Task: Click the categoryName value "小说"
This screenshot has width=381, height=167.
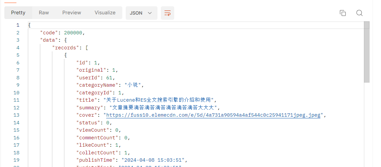Action: (x=133, y=85)
